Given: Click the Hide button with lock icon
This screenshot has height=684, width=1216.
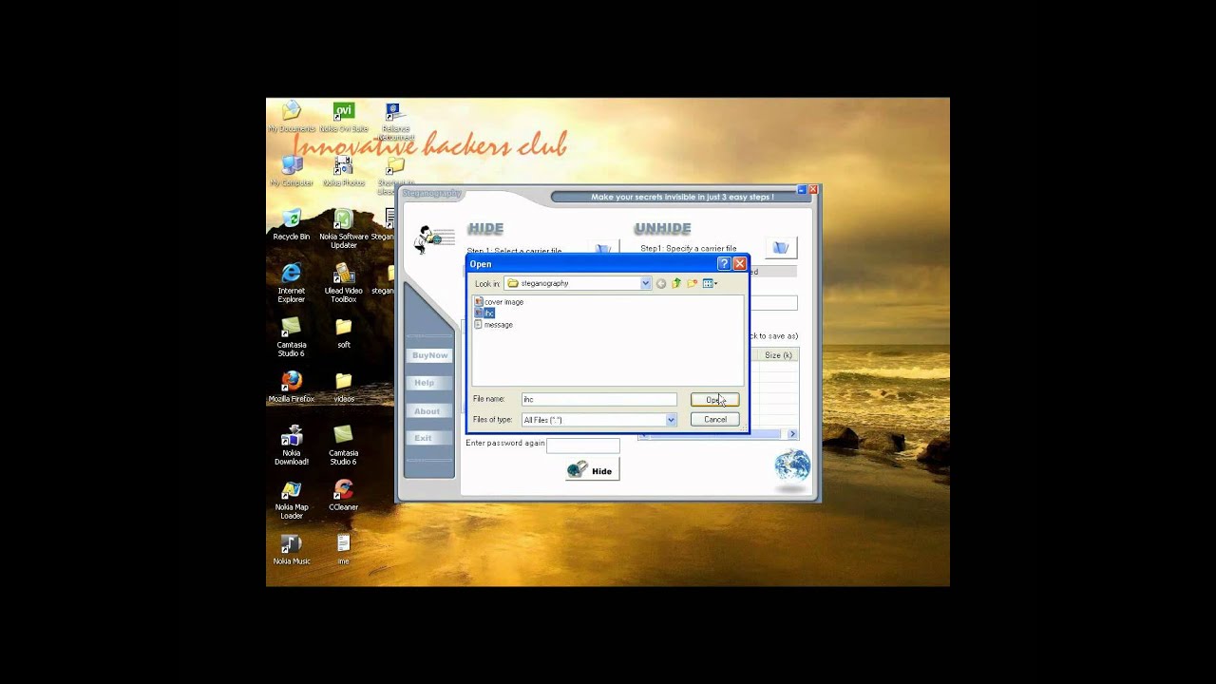Looking at the screenshot, I should tap(592, 470).
